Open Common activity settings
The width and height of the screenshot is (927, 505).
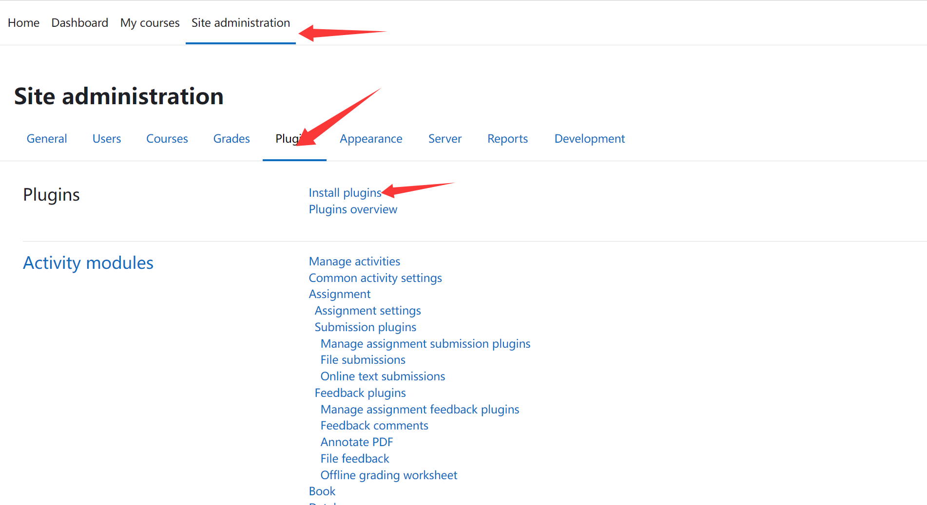pos(375,278)
